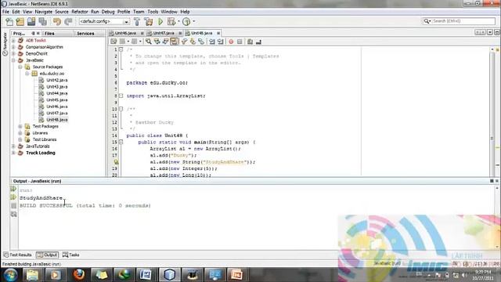This screenshot has width=501, height=282.
Task: Toggle Bookmark in the editor toolbar
Action: [x=201, y=42]
